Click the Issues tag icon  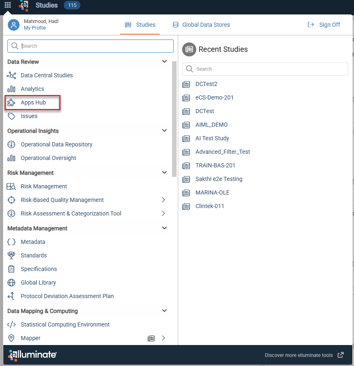11,116
